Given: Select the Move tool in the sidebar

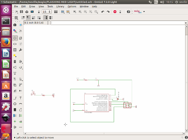Looking at the screenshot, I should [x=15, y=38].
